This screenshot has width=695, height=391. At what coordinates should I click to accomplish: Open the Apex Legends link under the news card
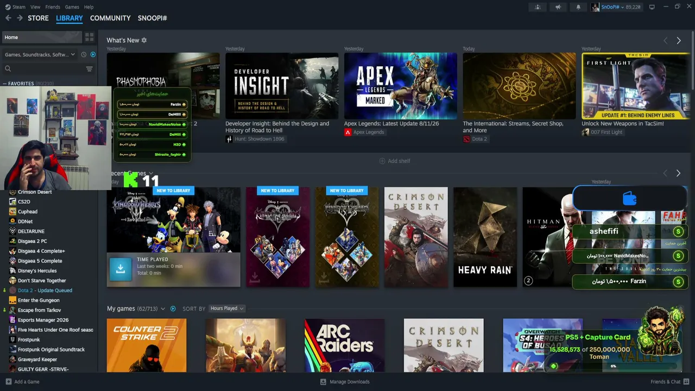click(364, 132)
